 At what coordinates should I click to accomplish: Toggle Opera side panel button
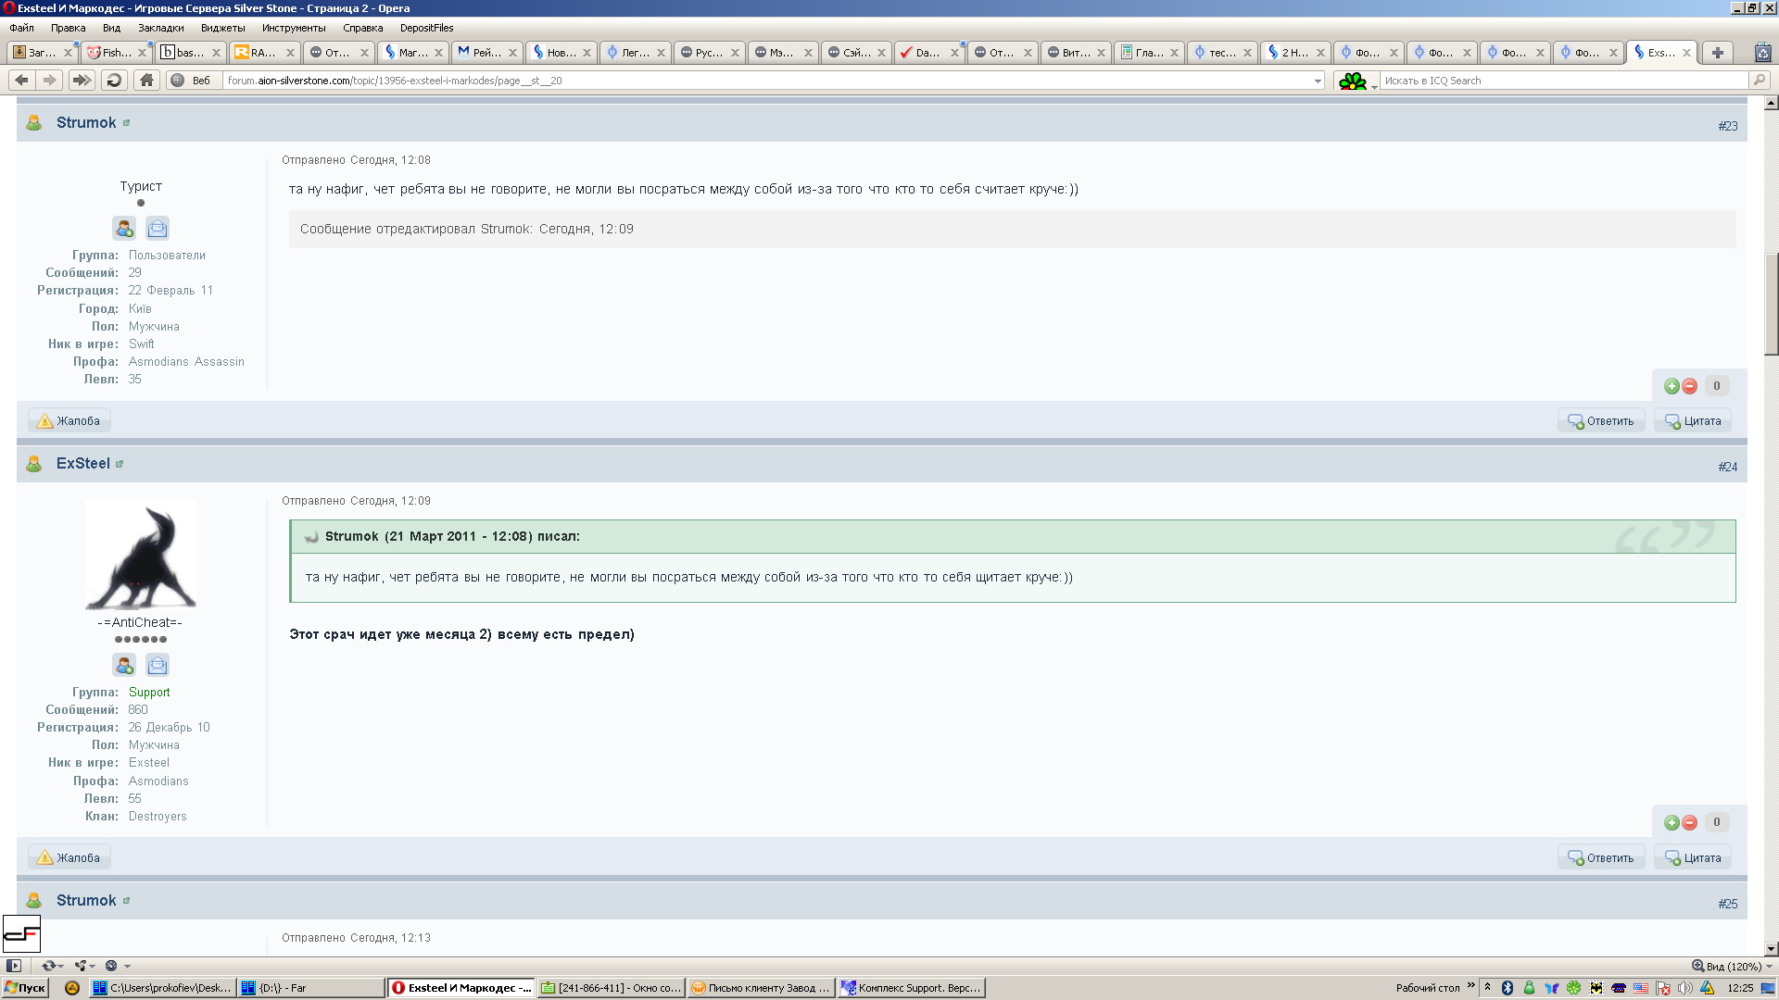14,966
